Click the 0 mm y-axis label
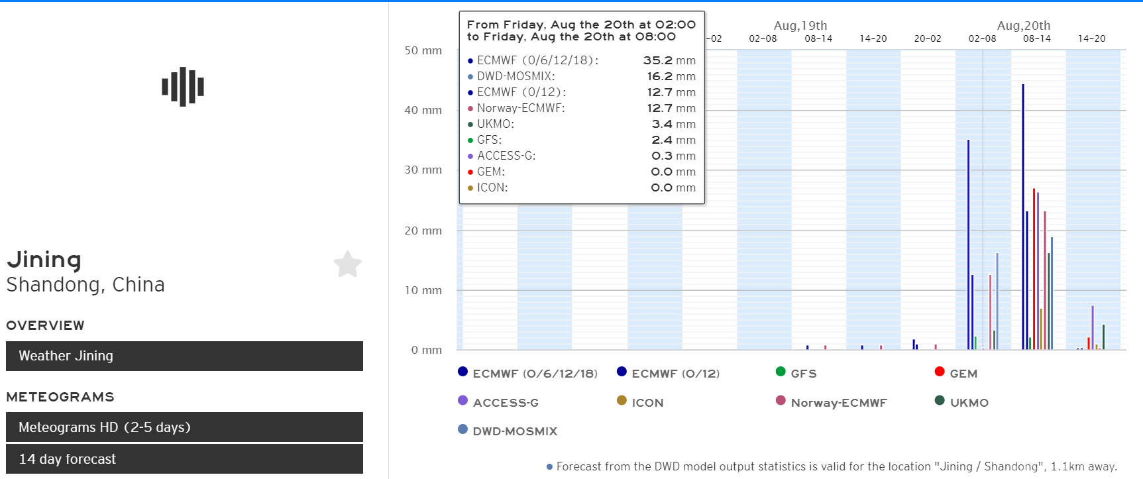 click(x=427, y=350)
